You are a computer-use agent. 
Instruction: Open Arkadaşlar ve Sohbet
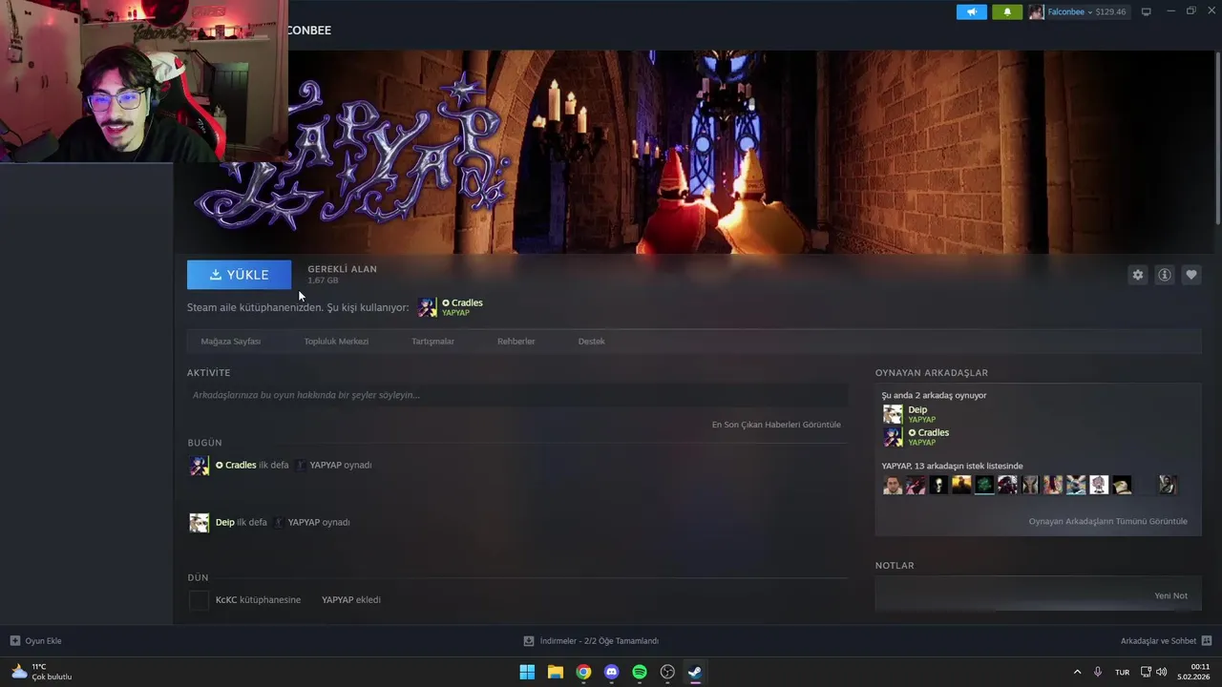[1158, 641]
